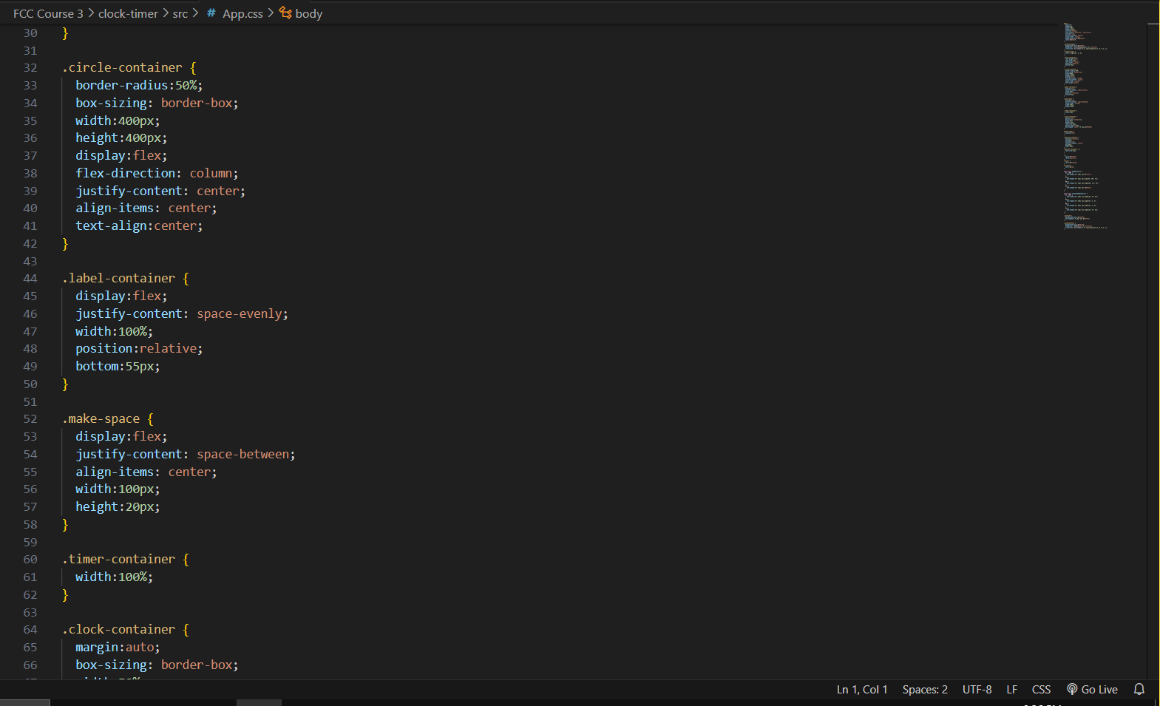The width and height of the screenshot is (1160, 706).
Task: Click the Ln 1, Col 1 cursor indicator
Action: [862, 689]
